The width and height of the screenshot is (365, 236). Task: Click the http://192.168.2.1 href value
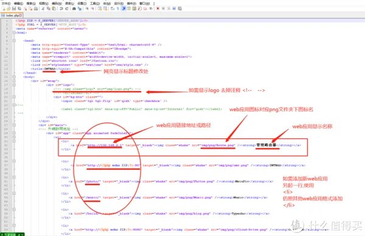tap(105, 145)
